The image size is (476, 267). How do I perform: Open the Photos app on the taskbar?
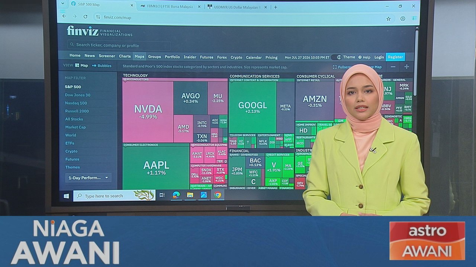coord(204,195)
